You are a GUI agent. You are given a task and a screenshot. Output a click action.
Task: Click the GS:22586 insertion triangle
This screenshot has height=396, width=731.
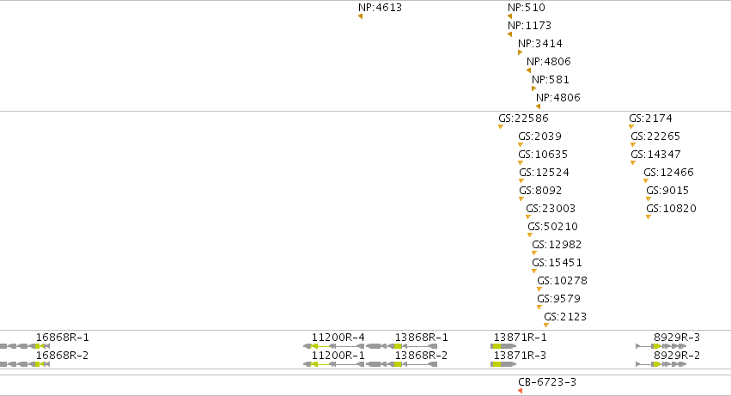(501, 127)
